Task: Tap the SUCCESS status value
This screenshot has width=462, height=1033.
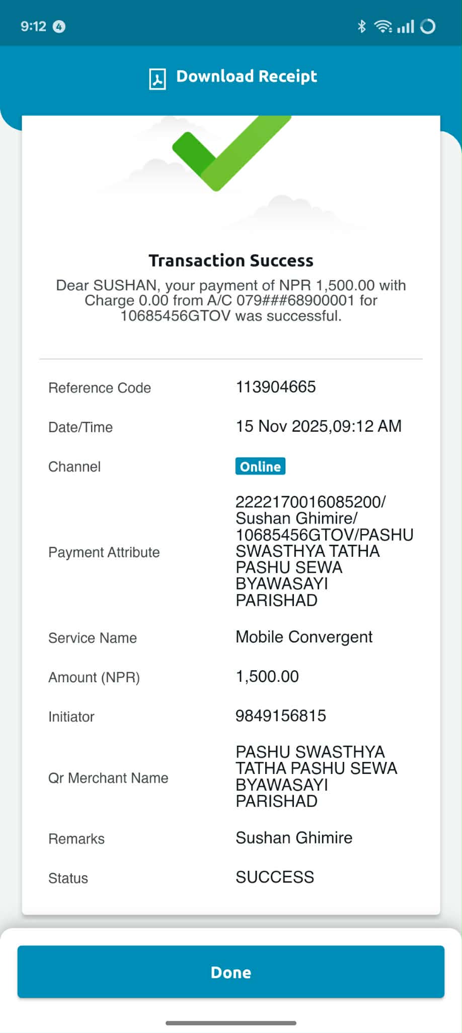Action: tap(275, 877)
